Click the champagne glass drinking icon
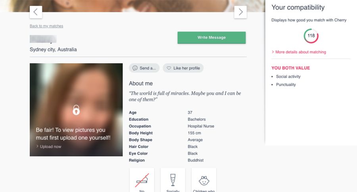The width and height of the screenshot is (357, 192). 173,180
